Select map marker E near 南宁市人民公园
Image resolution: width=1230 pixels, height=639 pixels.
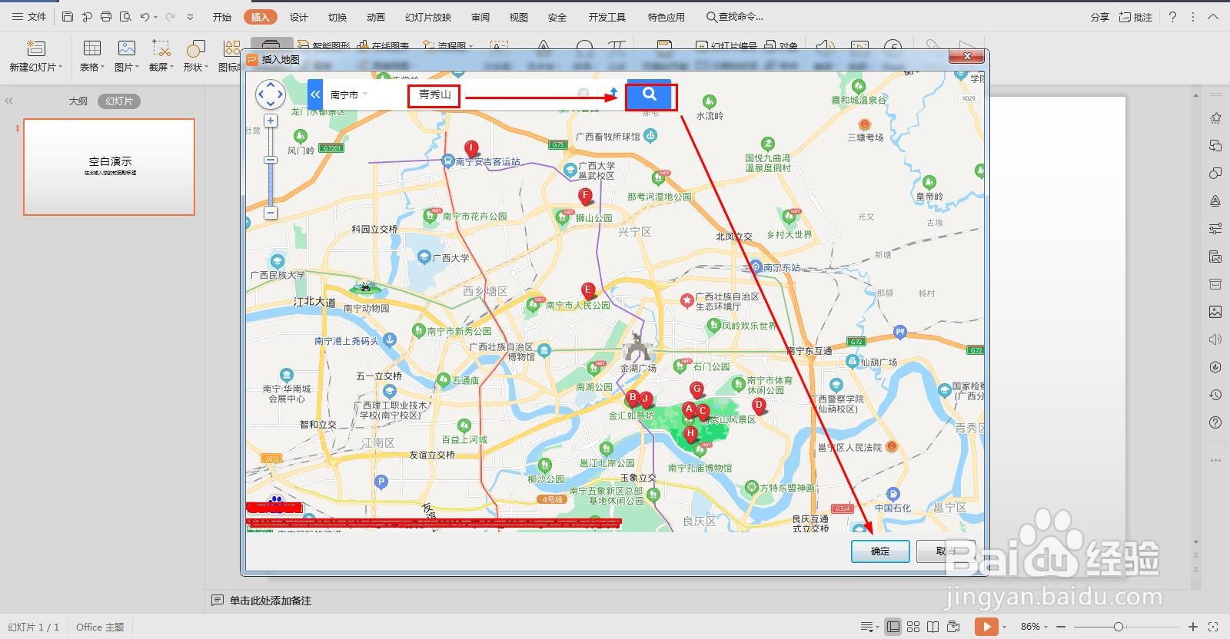(588, 291)
